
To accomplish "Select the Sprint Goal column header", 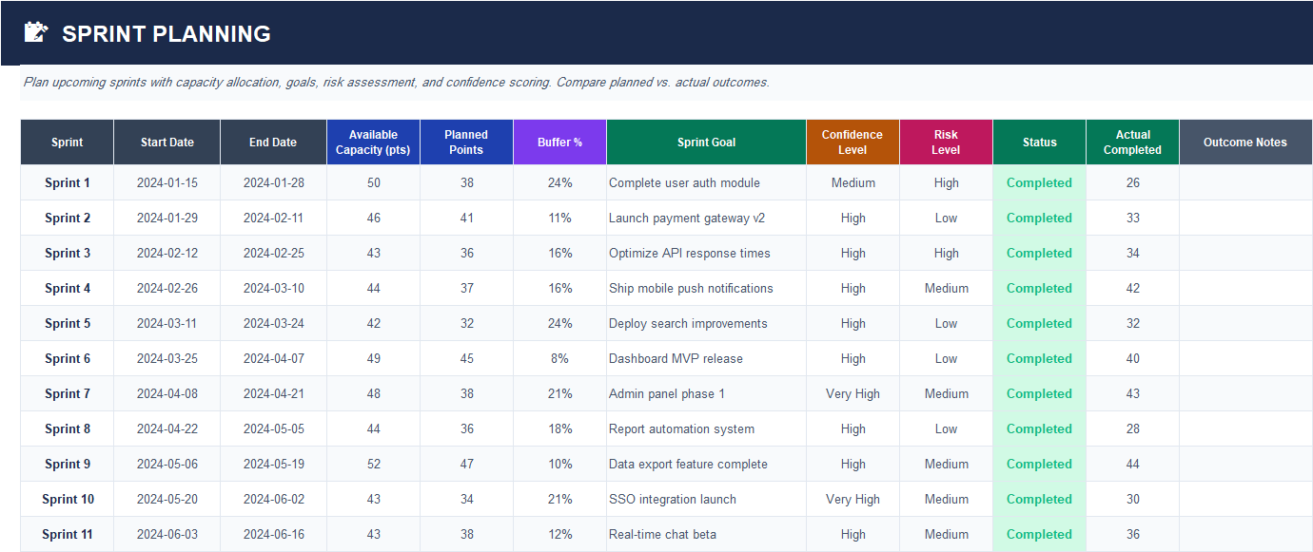I will (x=706, y=143).
